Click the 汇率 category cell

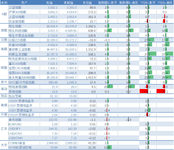[x=4, y=128]
